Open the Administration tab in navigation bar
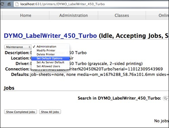 tap(73, 15)
